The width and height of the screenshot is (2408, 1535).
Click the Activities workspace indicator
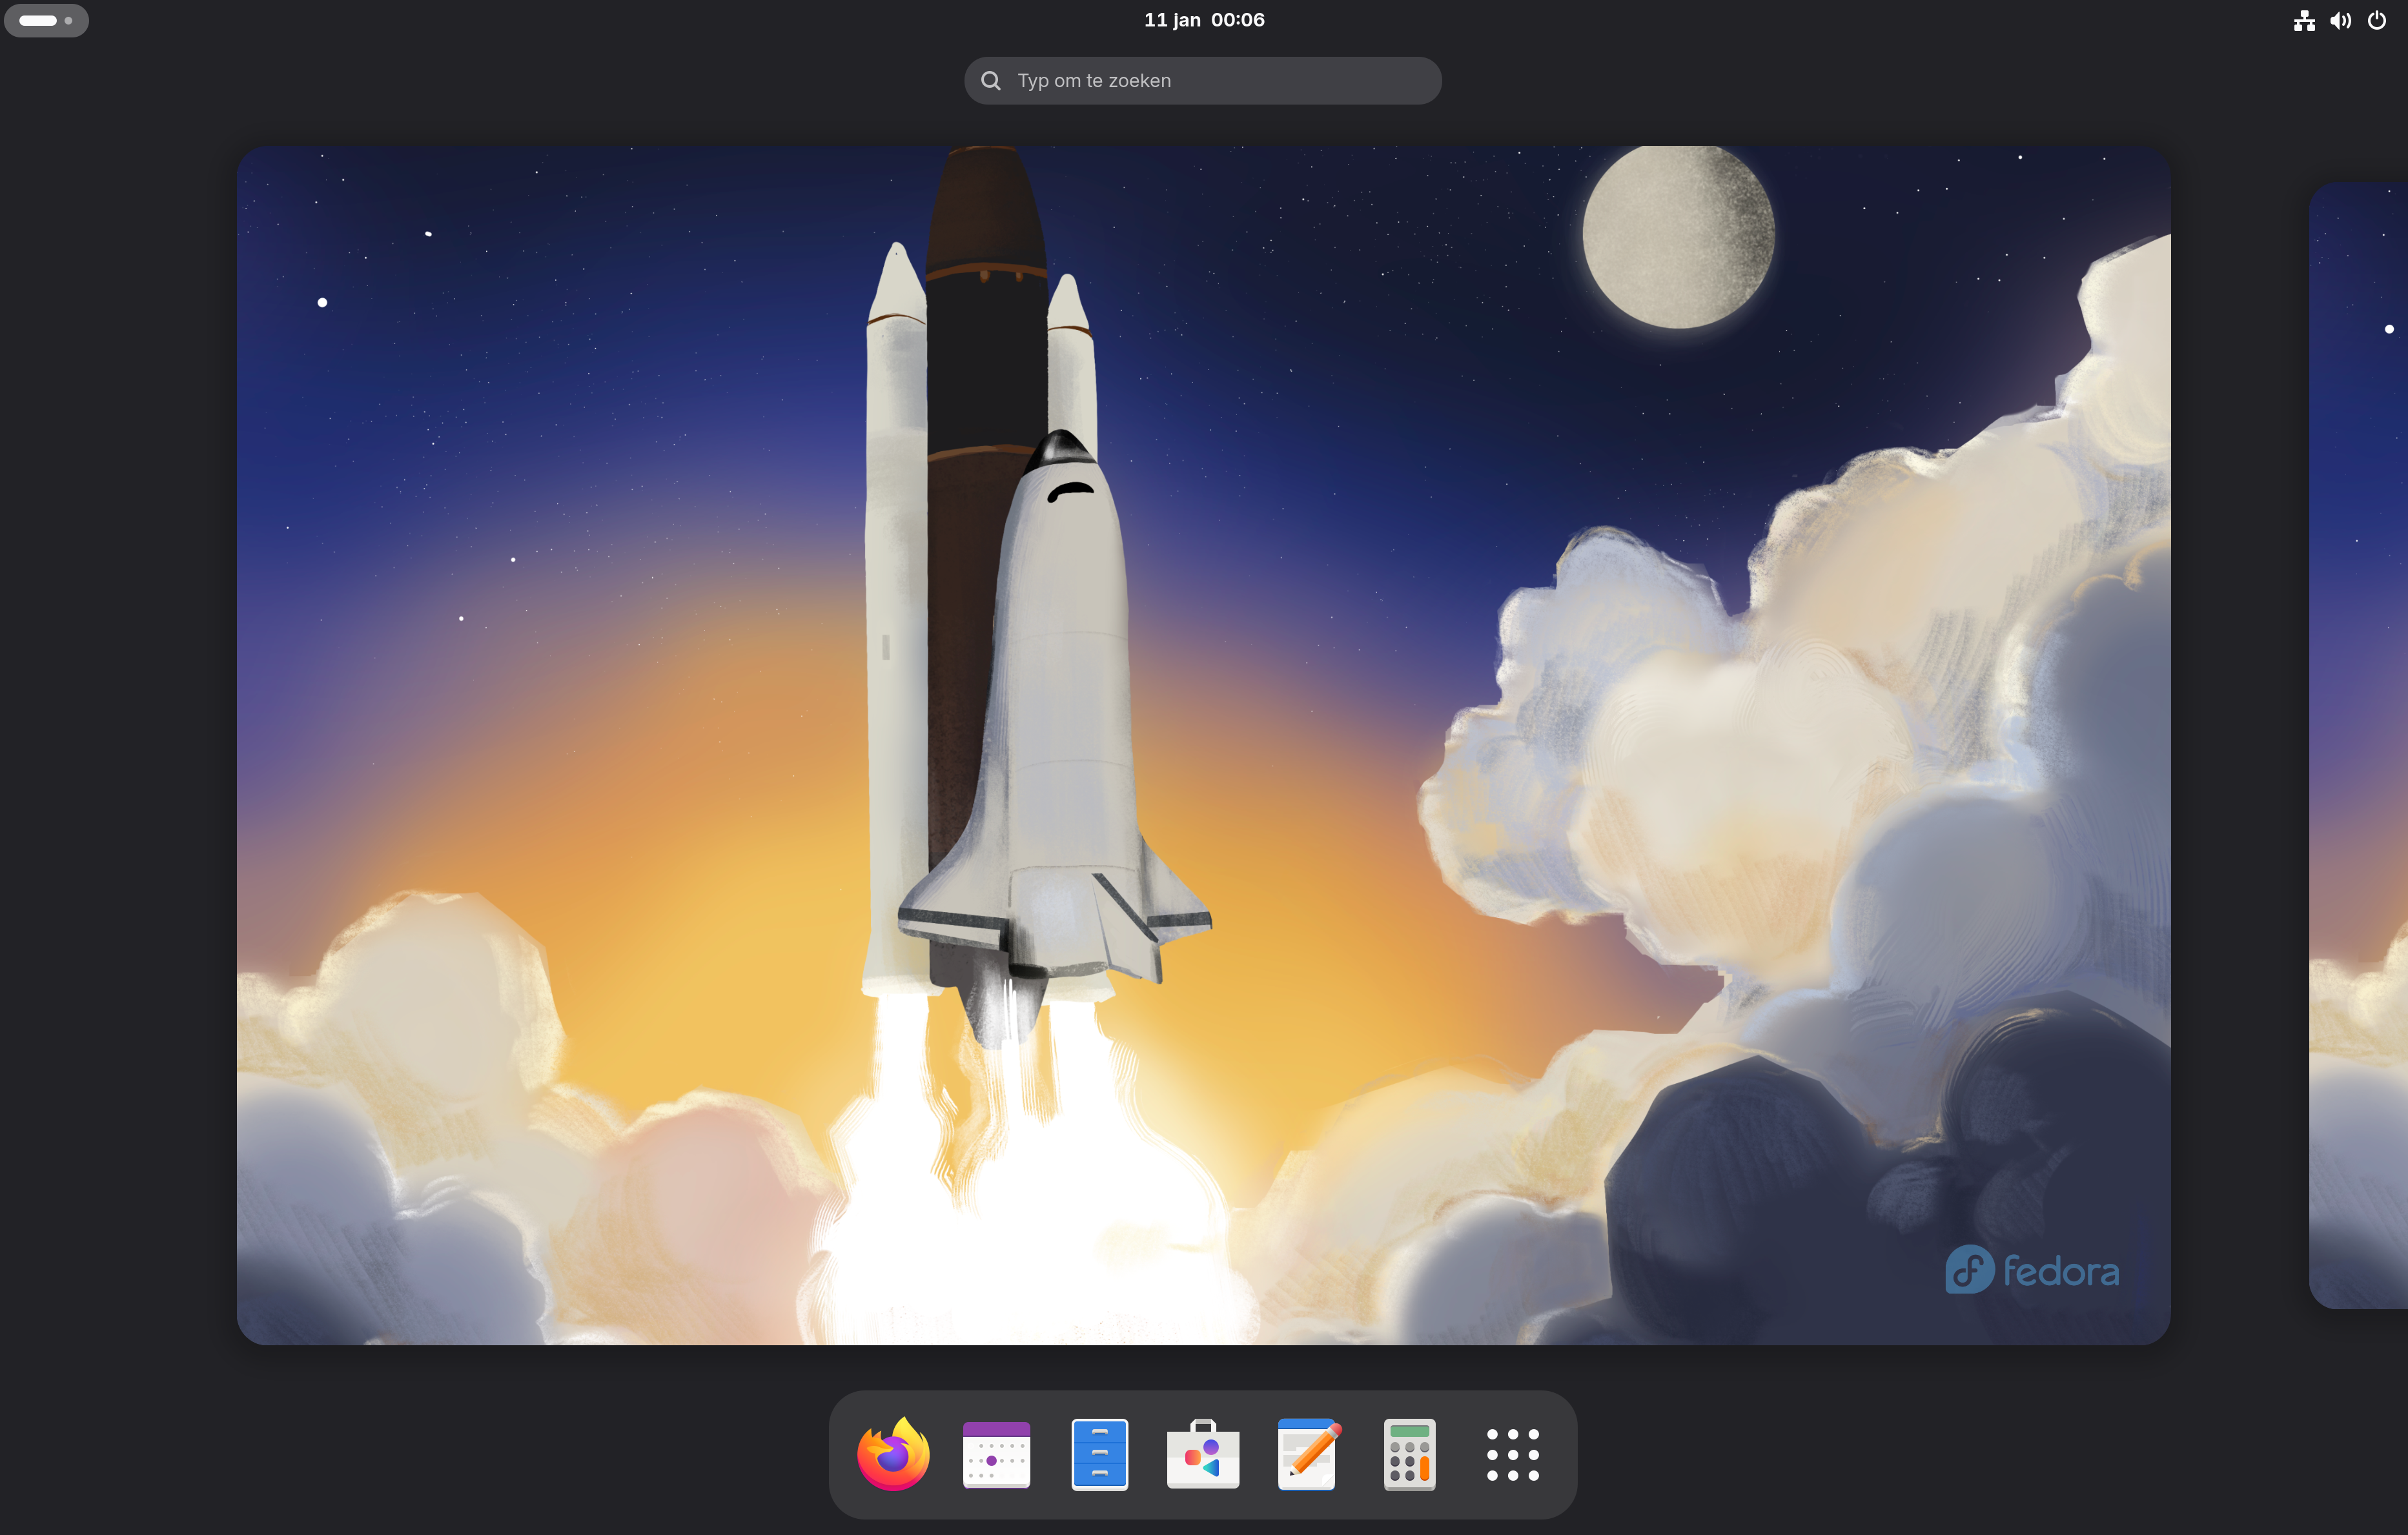[x=46, y=20]
